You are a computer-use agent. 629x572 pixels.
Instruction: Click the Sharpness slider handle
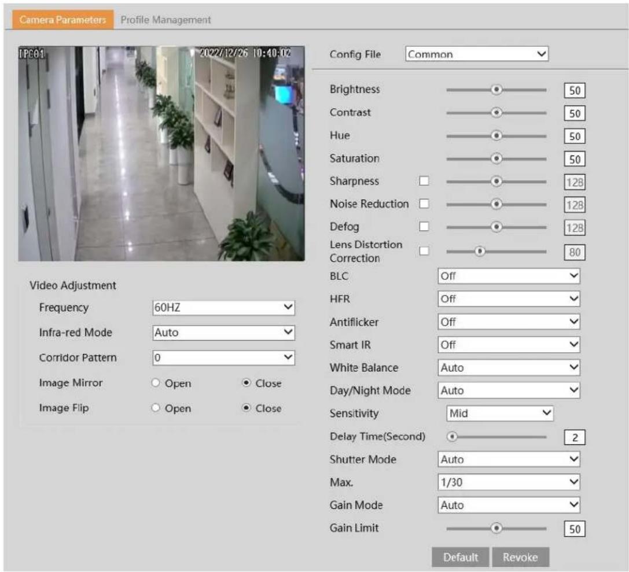tap(496, 182)
